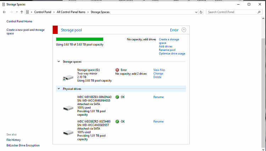Click the Storage space (G:) drive icon
This screenshot has height=151, width=266.
(68, 78)
